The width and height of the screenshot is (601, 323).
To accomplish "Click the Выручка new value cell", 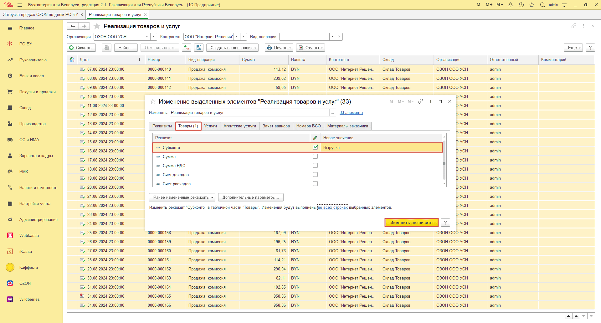I will 382,147.
